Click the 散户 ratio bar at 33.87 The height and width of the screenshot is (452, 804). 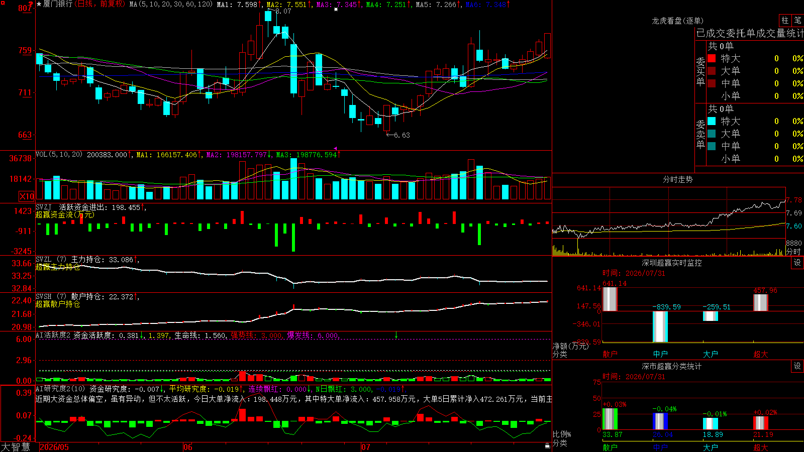click(x=610, y=419)
